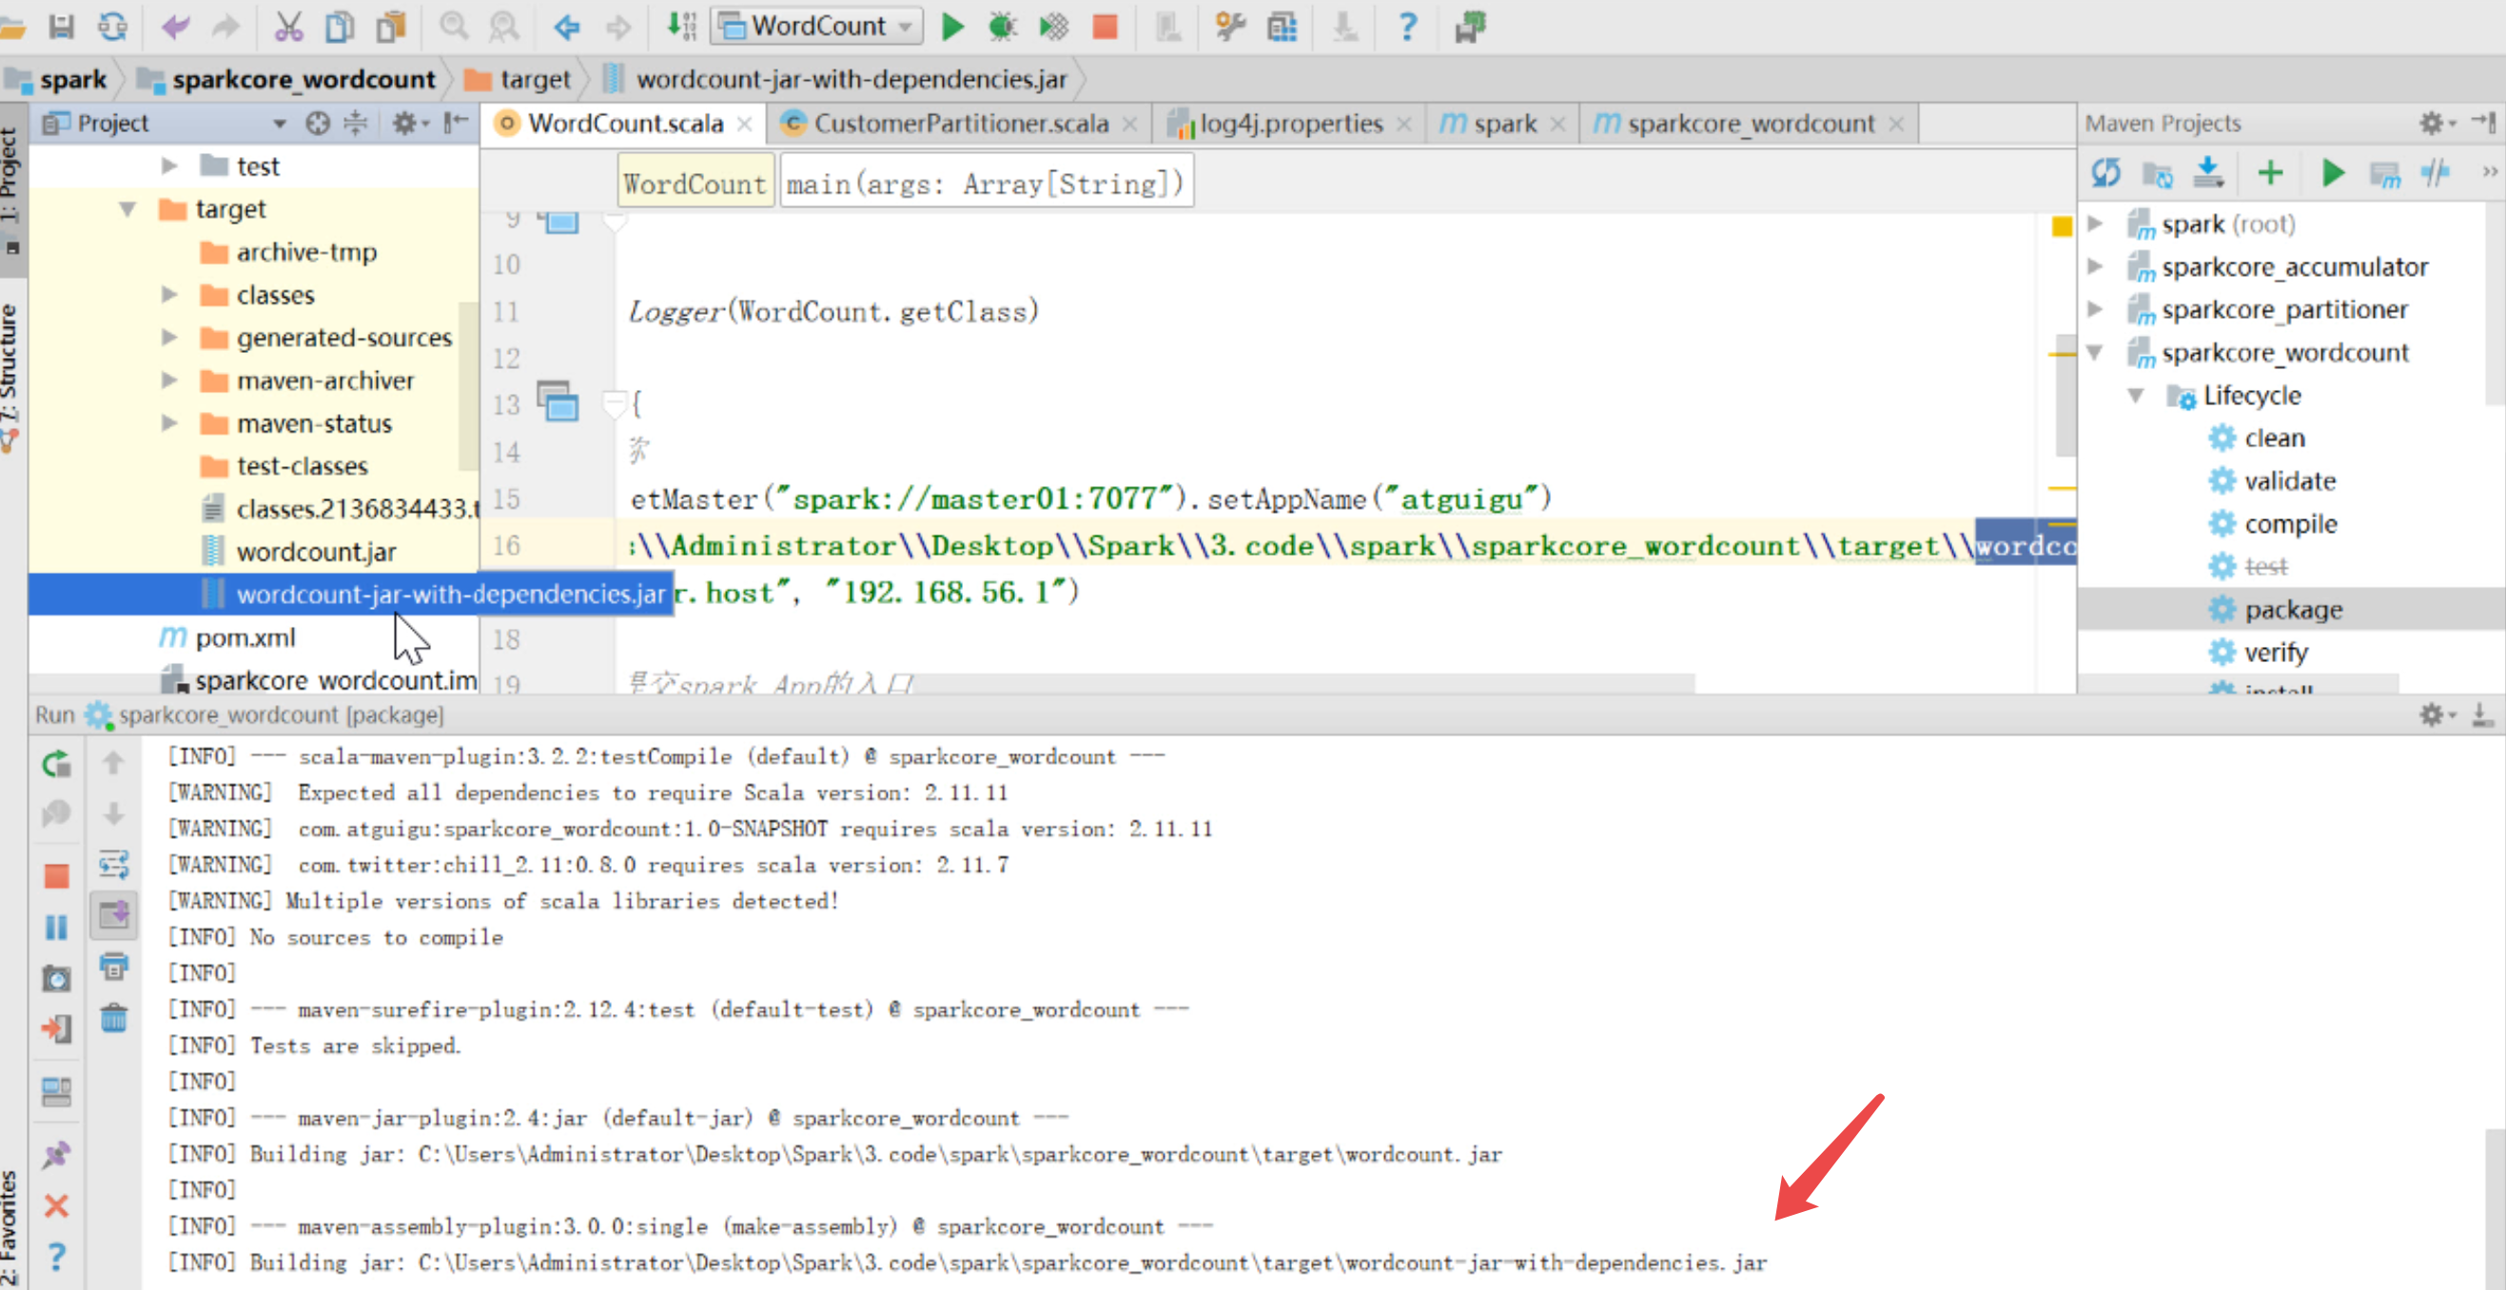The width and height of the screenshot is (2506, 1290).
Task: Locate current file via Project panel target icon
Action: [318, 123]
